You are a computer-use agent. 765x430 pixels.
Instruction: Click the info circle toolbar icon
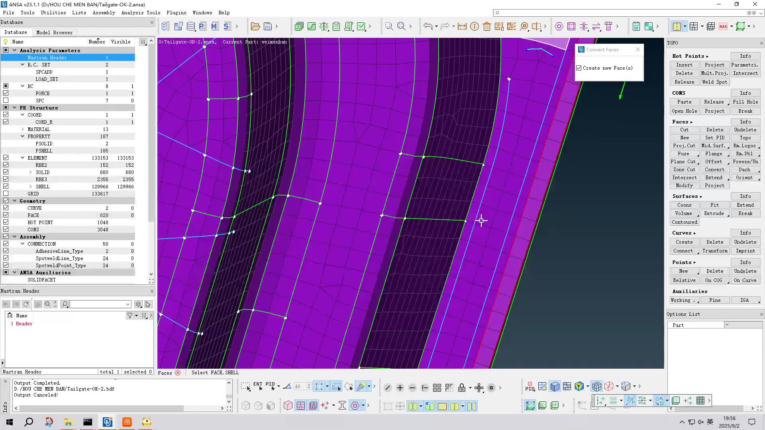pyautogui.click(x=474, y=27)
